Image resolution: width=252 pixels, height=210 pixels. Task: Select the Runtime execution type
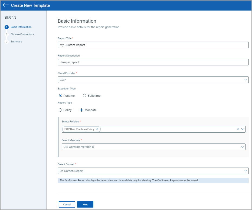[60, 96]
